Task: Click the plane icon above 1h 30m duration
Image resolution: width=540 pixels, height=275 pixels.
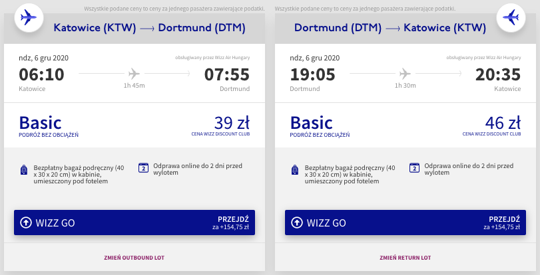Action: [405, 72]
